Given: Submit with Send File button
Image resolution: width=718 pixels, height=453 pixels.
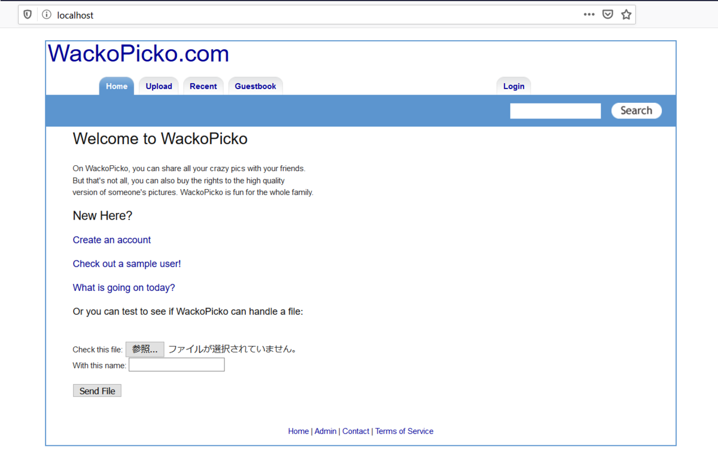Looking at the screenshot, I should [x=97, y=391].
